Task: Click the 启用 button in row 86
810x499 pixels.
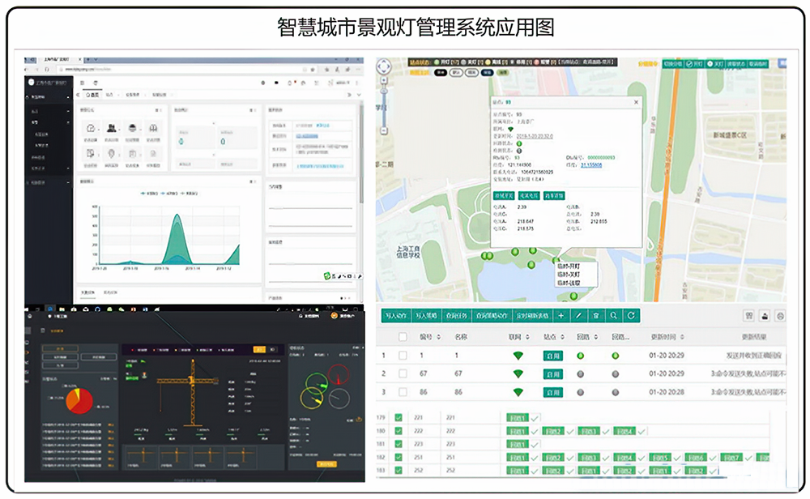Action: 552,393
